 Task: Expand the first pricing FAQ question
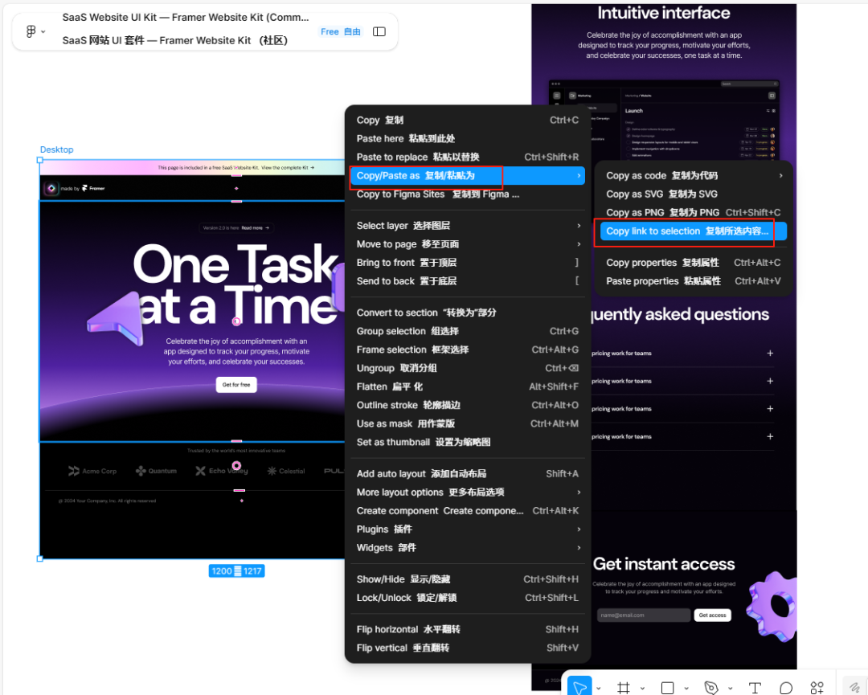click(769, 353)
